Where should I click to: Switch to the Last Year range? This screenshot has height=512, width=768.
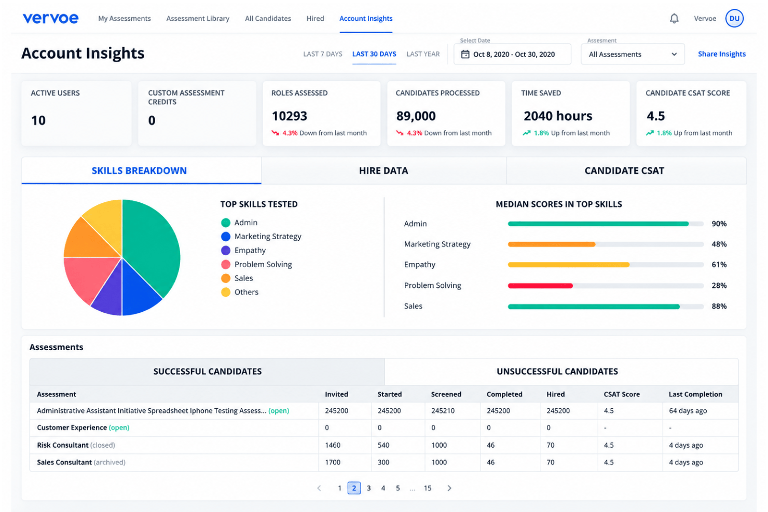(423, 54)
